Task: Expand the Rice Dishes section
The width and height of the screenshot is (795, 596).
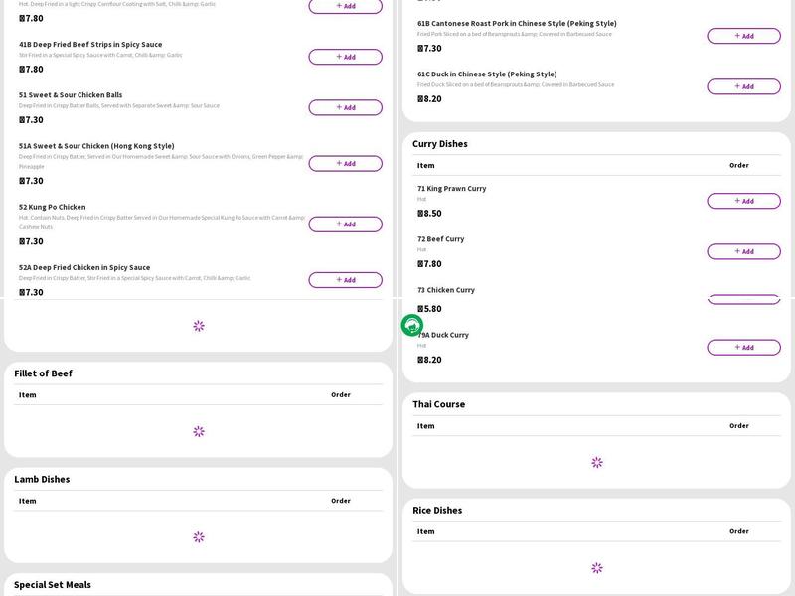Action: click(x=437, y=510)
